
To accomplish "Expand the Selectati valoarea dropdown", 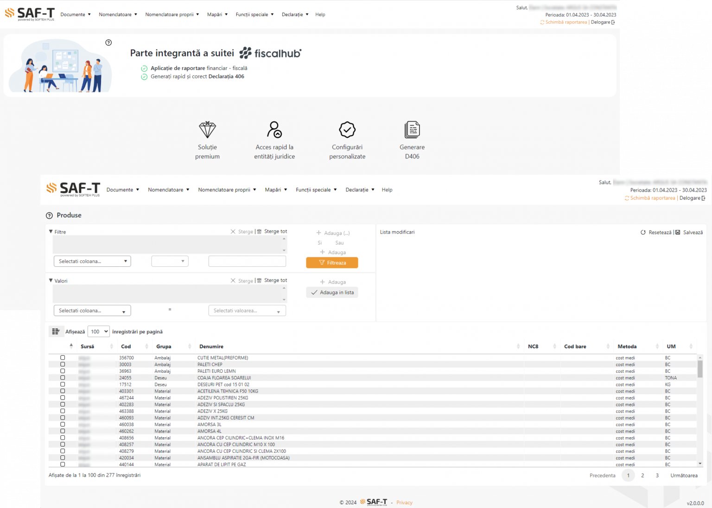I will coord(247,310).
